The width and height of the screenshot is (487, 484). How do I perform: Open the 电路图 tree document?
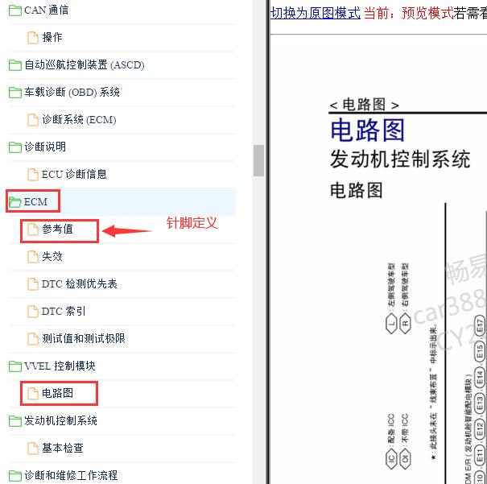click(57, 393)
